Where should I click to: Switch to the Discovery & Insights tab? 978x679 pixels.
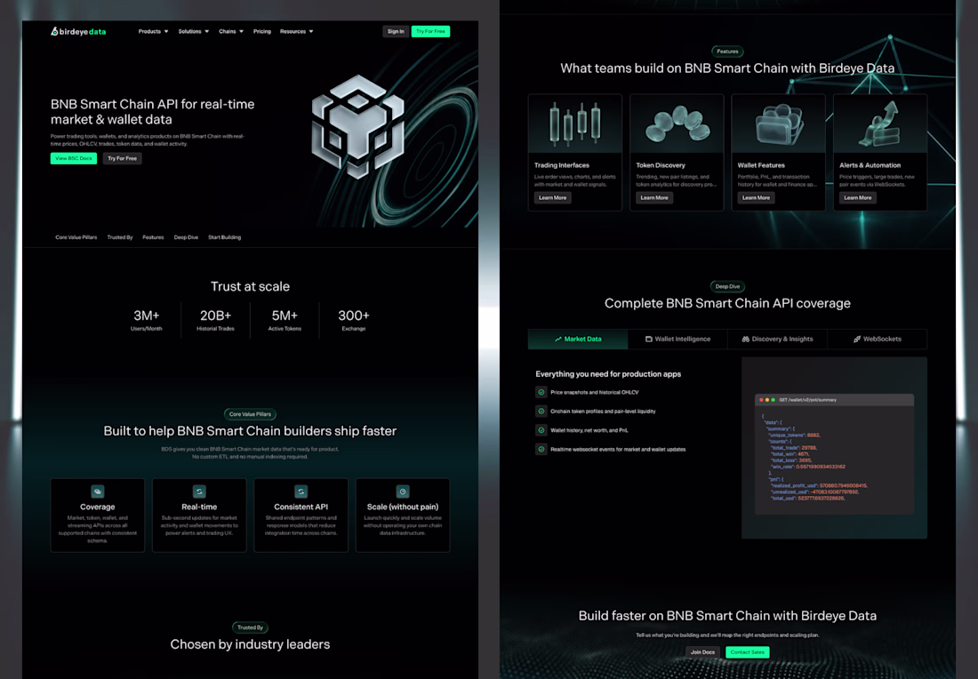click(778, 339)
